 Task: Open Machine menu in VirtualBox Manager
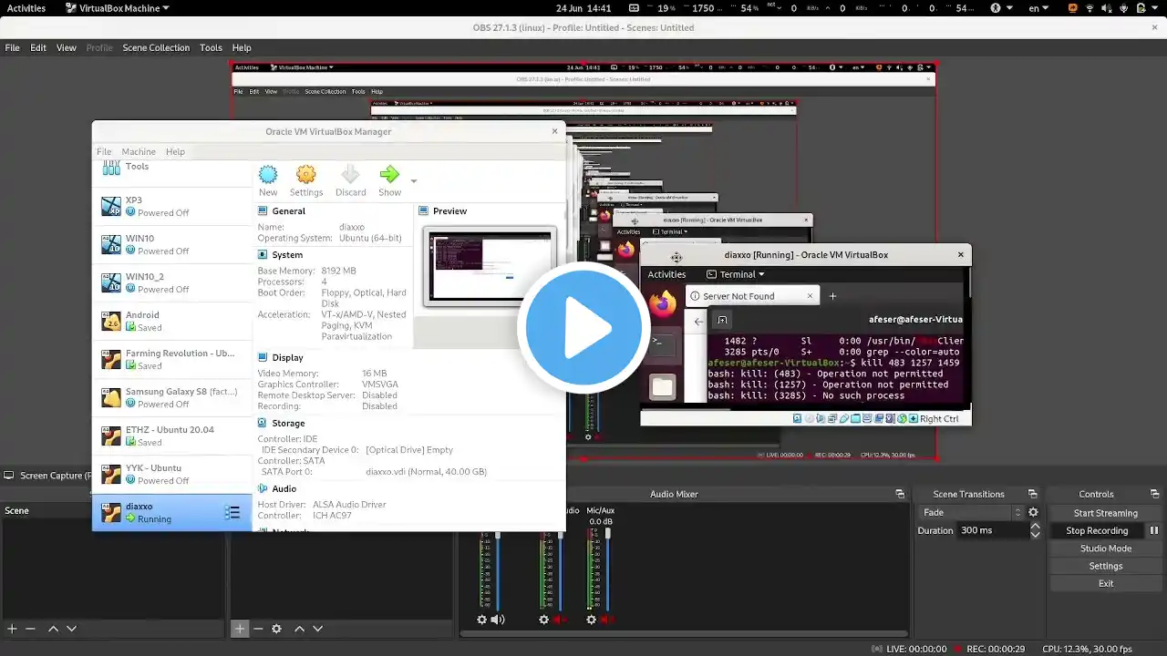139,151
